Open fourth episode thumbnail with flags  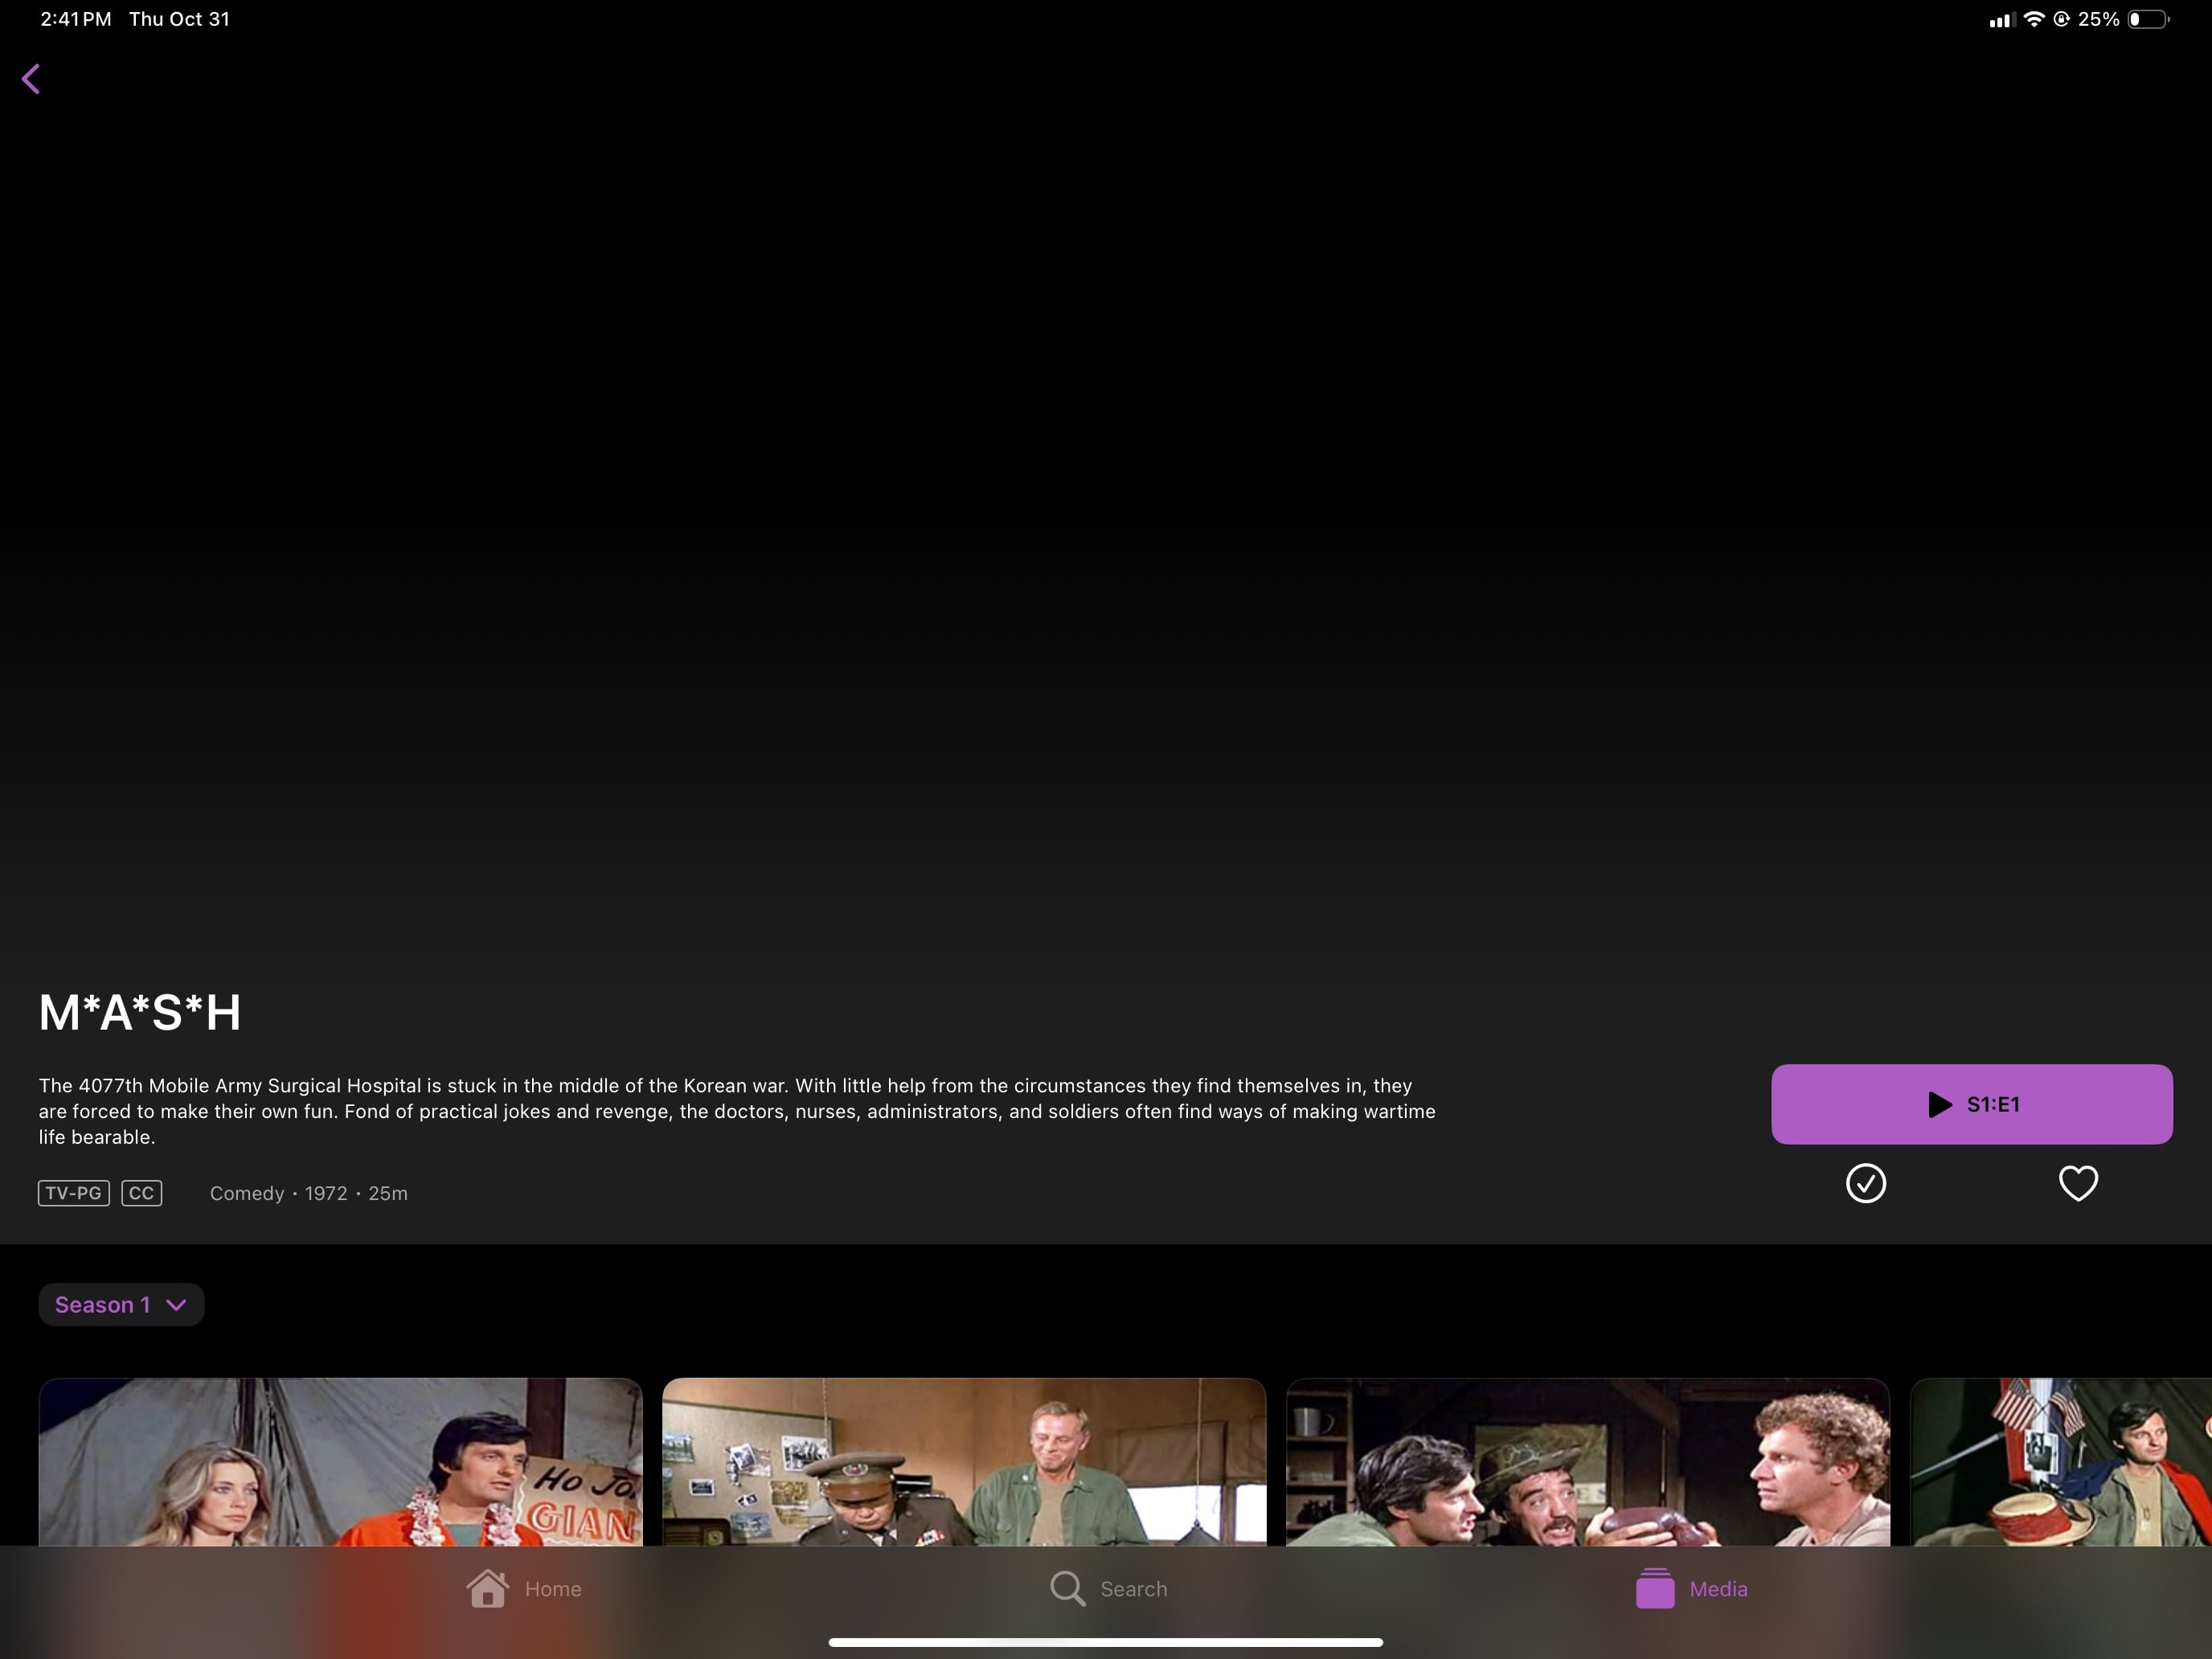[x=2060, y=1461]
